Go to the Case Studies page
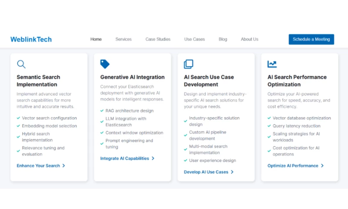The width and height of the screenshot is (348, 209). [158, 39]
